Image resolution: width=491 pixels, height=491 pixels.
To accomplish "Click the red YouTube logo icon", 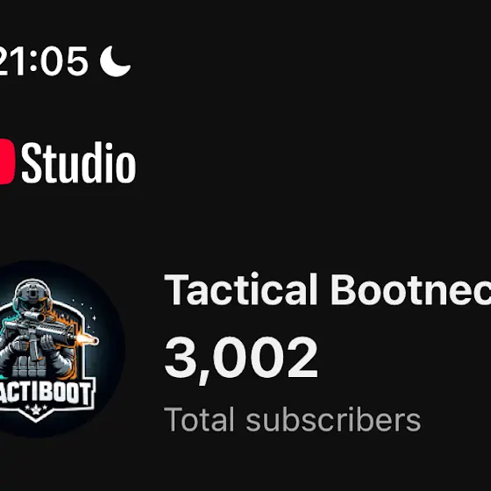I will pos(7,161).
